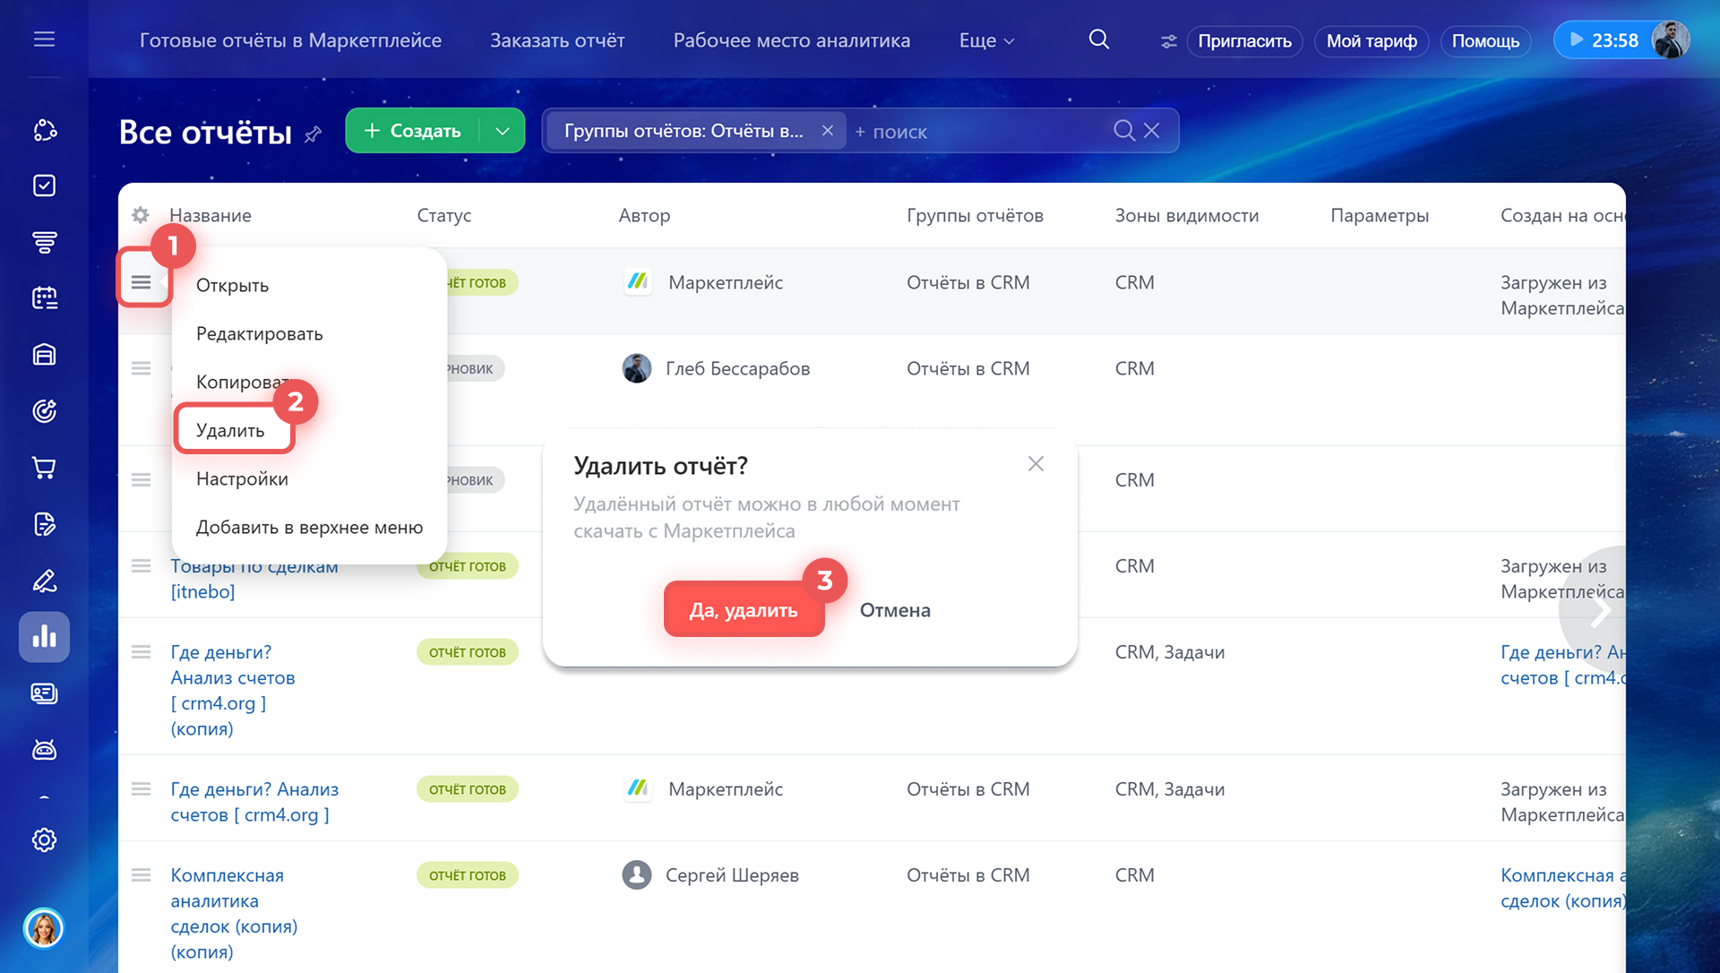
Task: Choose 'Редактировать' from context menu
Action: click(x=260, y=334)
